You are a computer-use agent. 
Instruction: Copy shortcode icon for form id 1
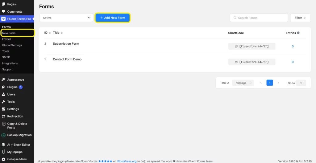point(236,62)
